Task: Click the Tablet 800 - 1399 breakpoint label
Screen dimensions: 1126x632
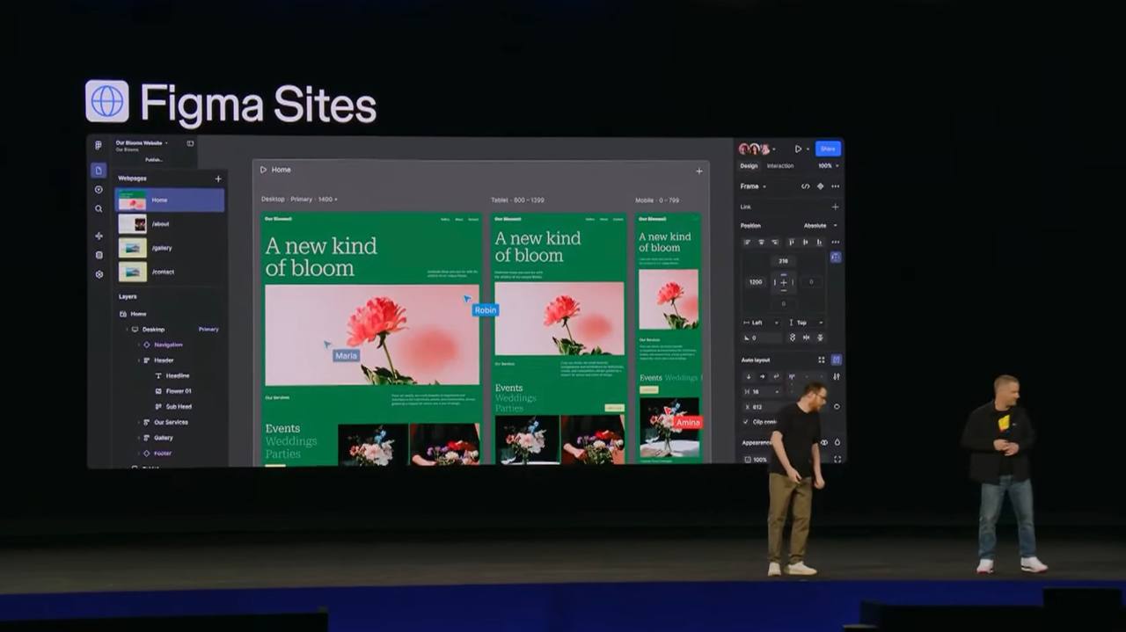Action: pos(517,200)
